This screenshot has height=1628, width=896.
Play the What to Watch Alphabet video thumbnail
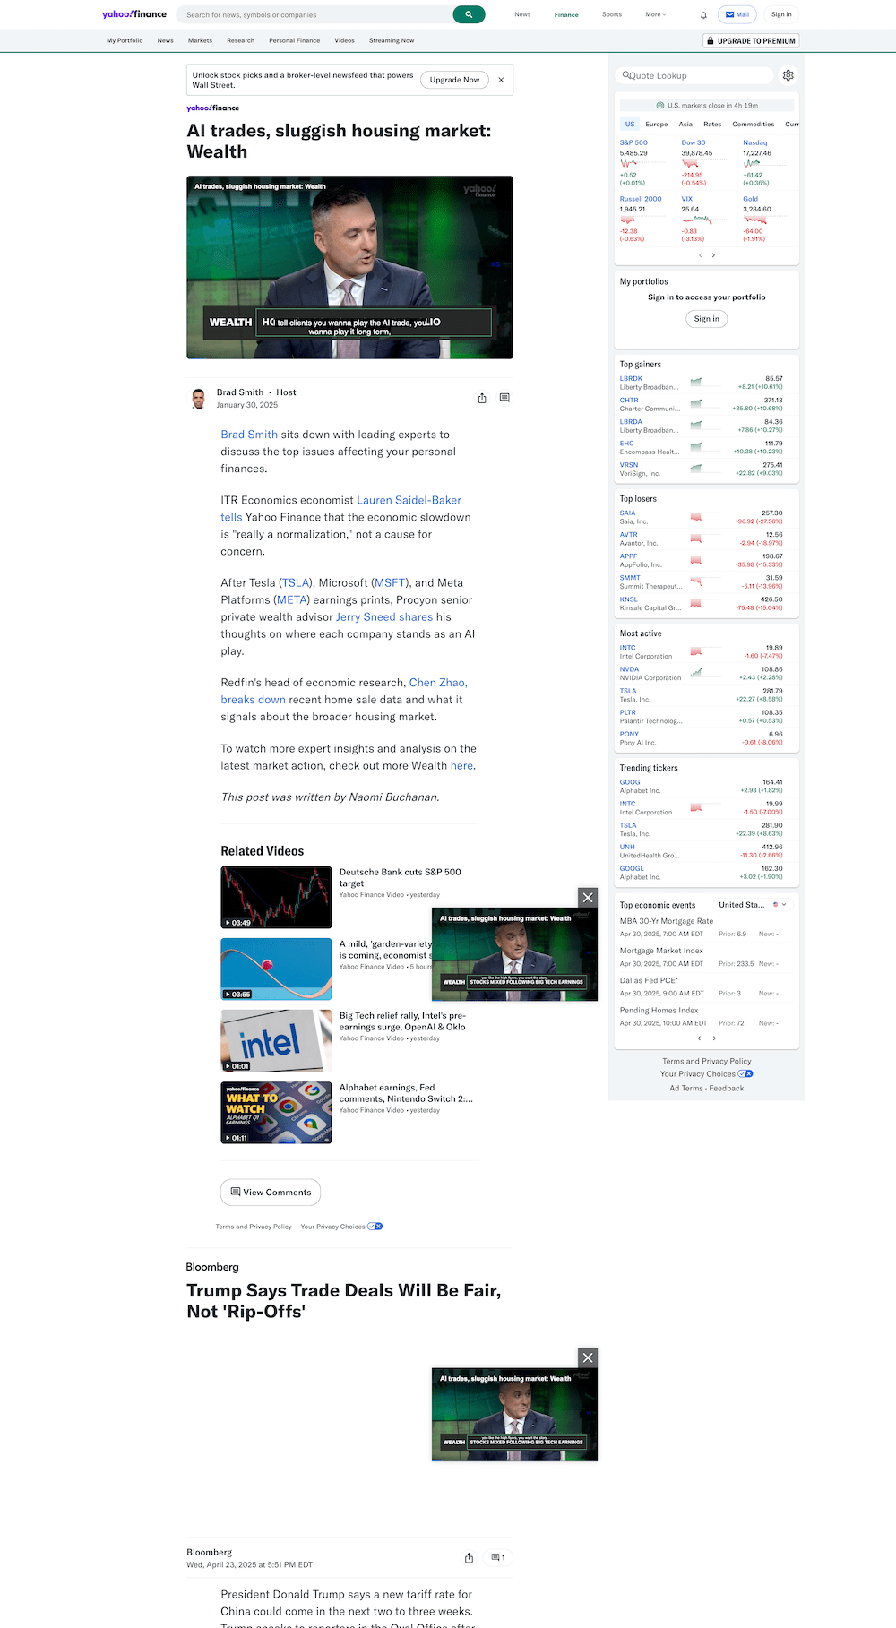[x=276, y=1113]
